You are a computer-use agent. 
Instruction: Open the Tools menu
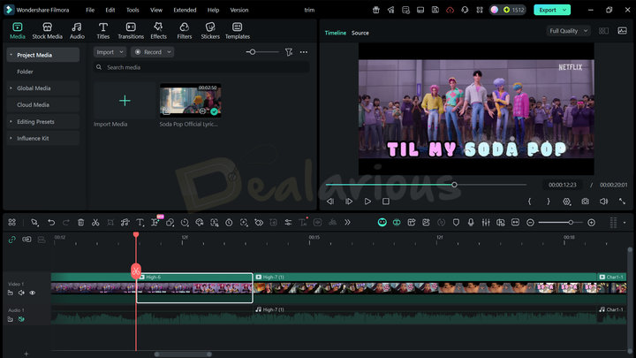coord(132,10)
